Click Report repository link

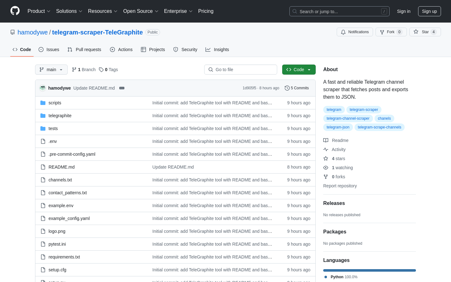(x=340, y=186)
